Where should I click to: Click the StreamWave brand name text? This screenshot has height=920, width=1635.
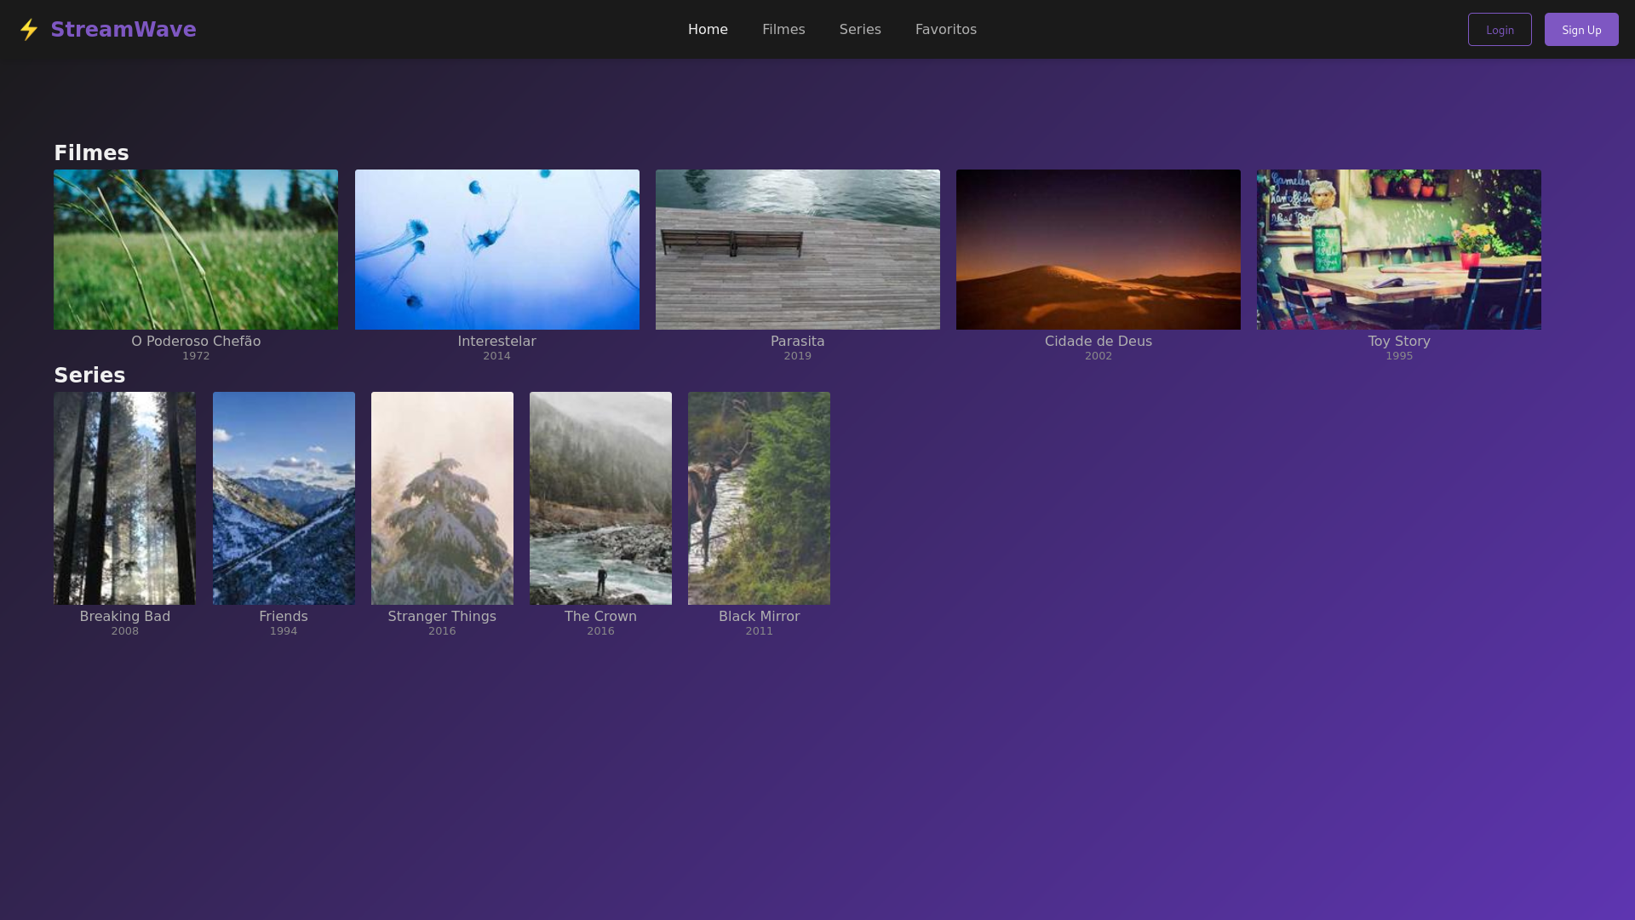[123, 30]
